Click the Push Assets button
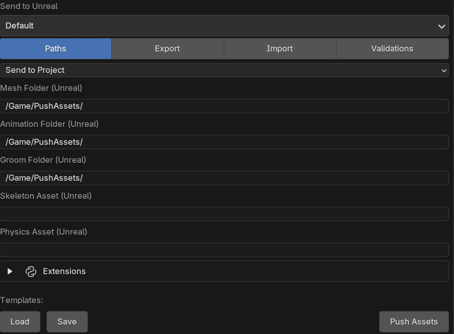 (414, 322)
